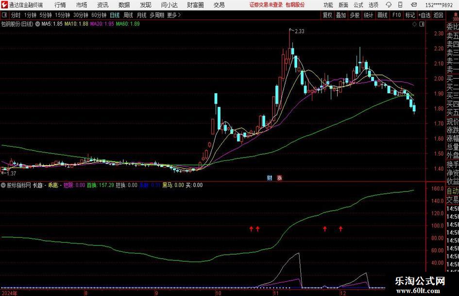The width and height of the screenshot is (459, 296).
Task: Open the 财富圈 menu
Action: pos(195,5)
